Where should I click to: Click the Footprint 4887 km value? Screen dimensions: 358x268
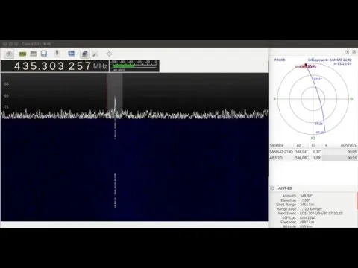click(307, 222)
